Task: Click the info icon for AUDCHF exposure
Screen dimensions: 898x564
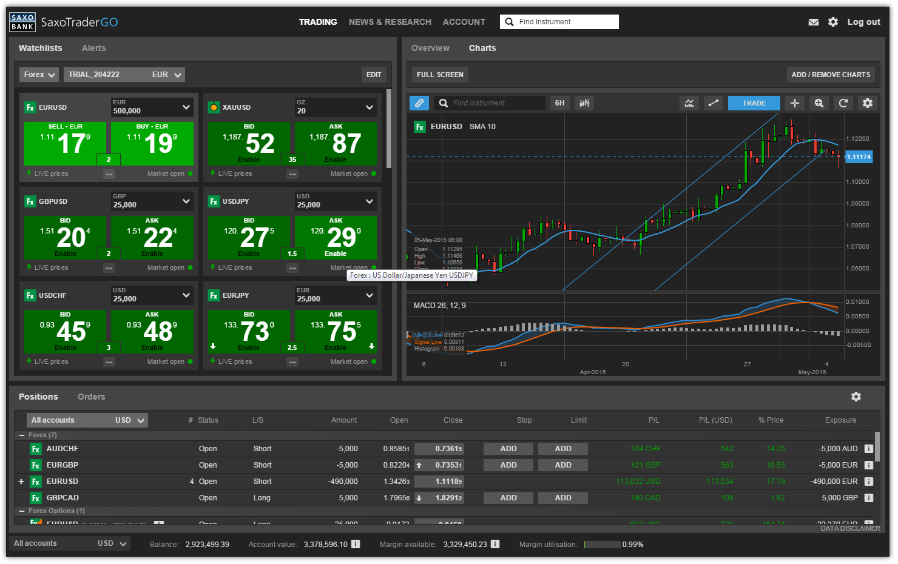Action: tap(868, 449)
